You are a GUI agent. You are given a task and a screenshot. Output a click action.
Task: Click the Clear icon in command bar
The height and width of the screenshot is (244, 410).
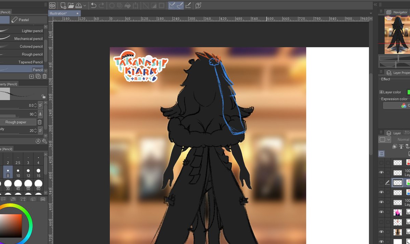[x=112, y=5]
